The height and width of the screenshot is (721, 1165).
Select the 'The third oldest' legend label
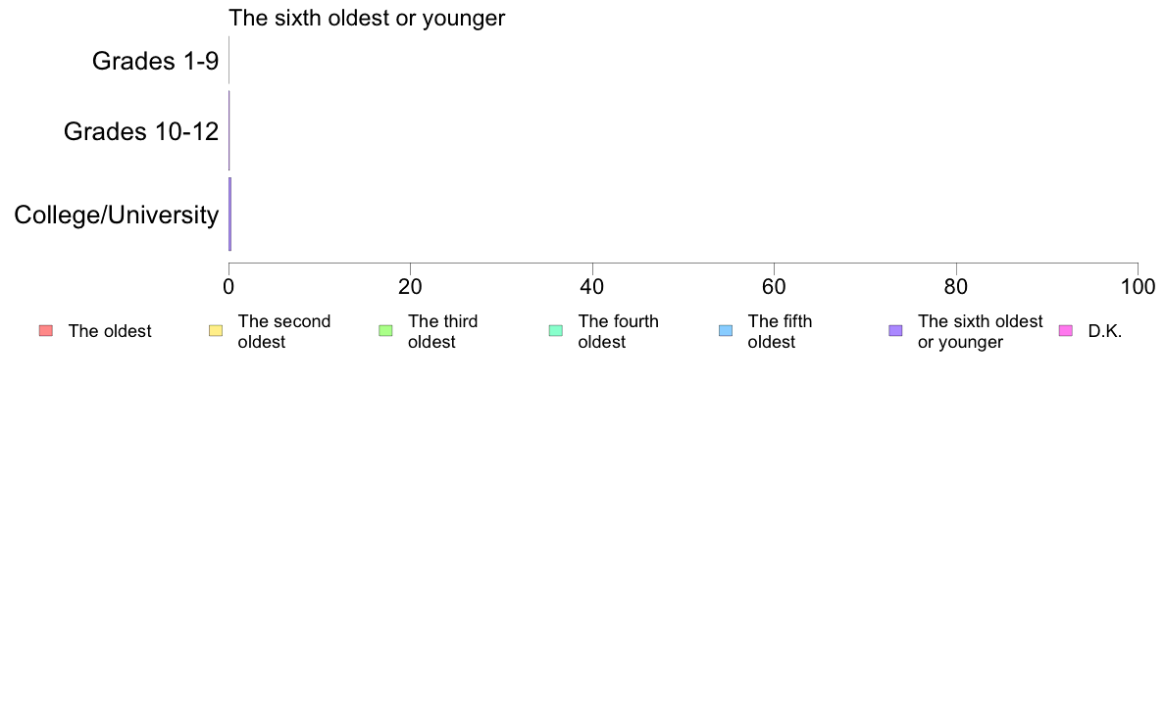tap(443, 331)
